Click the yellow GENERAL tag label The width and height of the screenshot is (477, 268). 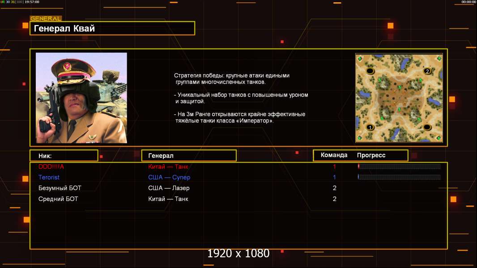pos(46,18)
